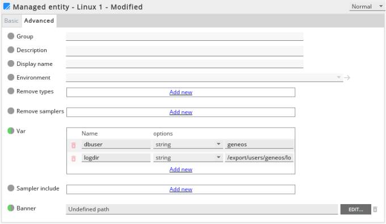
Task: Open the Normal view mode dropdown
Action: click(x=367, y=7)
